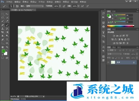139x101 pixels.
Task: Select the Hand tool
Action: [3, 47]
